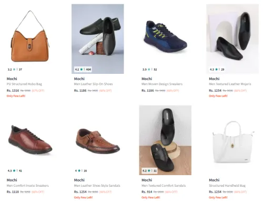Click the 3.9 star rating under Woven Sneakers
The image size is (263, 201).
150,69
